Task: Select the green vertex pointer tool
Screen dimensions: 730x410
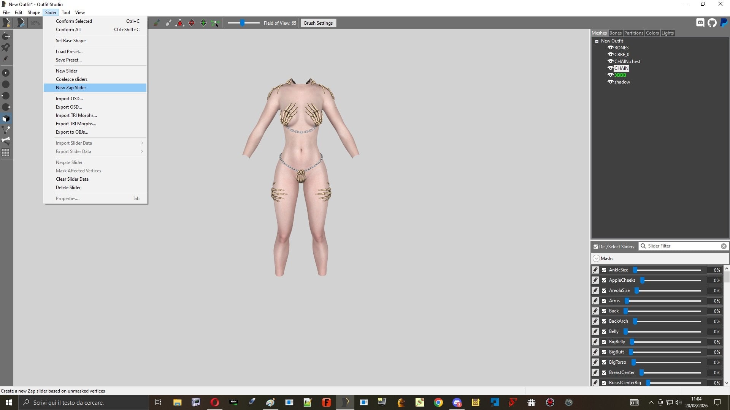Action: 215,23
